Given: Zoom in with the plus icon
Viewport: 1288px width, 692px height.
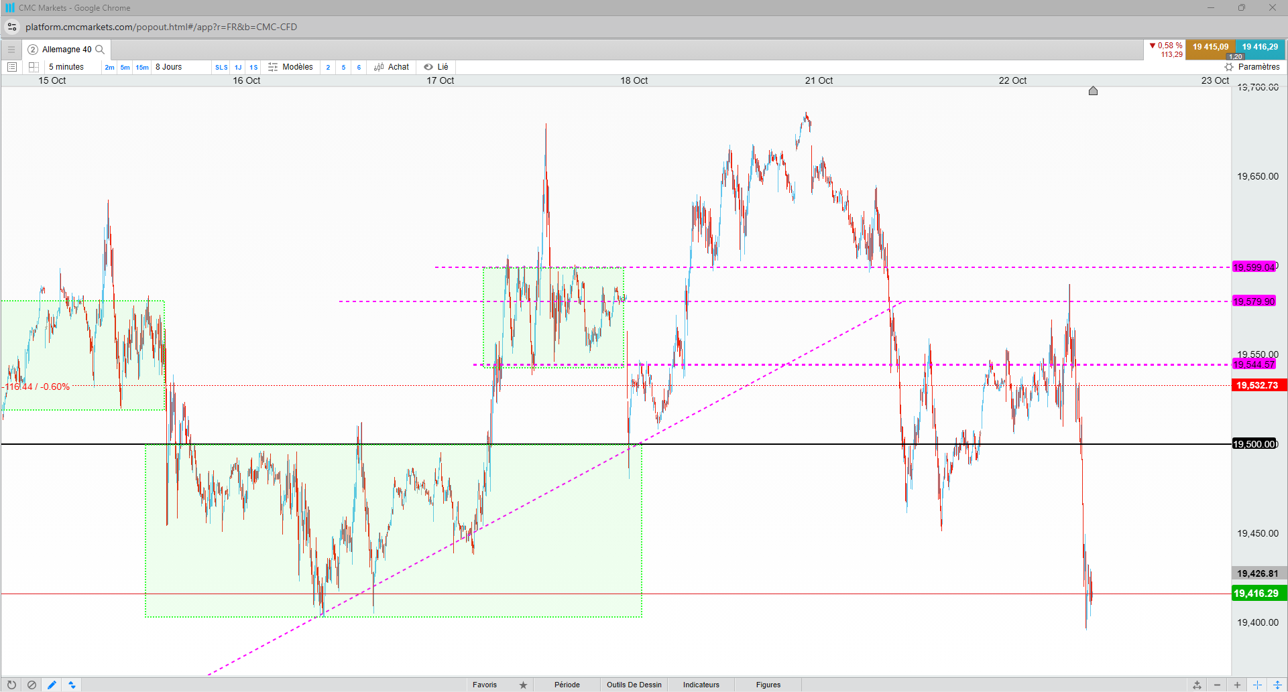Looking at the screenshot, I should [1237, 685].
